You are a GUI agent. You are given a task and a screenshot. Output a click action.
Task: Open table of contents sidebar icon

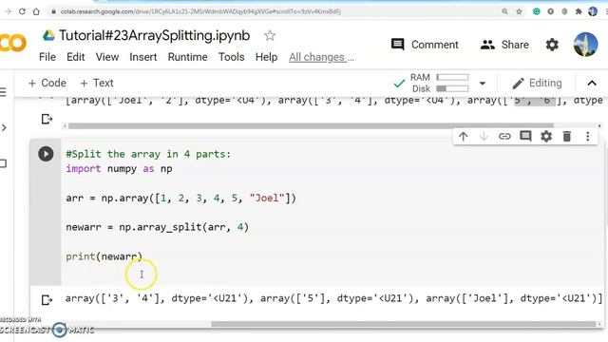(3, 92)
